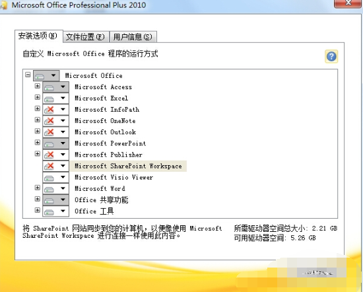Open install option dropdown for Microsoft Office root
Screen dimensions: 363x292
pos(53,75)
